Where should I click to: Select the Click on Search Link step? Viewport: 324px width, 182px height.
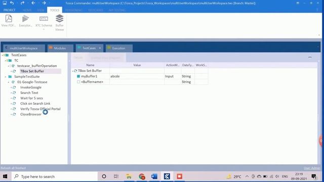pos(35,103)
